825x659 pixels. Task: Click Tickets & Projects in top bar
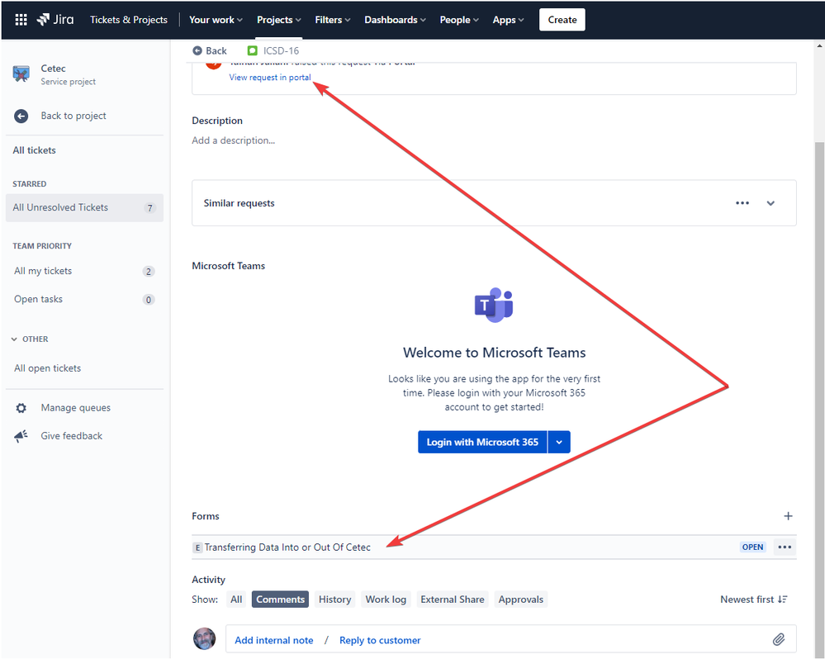tap(128, 20)
